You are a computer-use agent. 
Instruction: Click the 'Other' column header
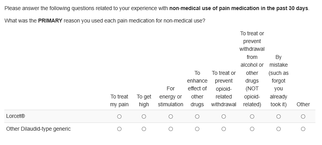303,104
